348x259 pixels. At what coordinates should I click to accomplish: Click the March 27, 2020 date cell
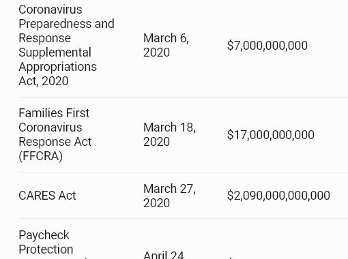point(169,196)
